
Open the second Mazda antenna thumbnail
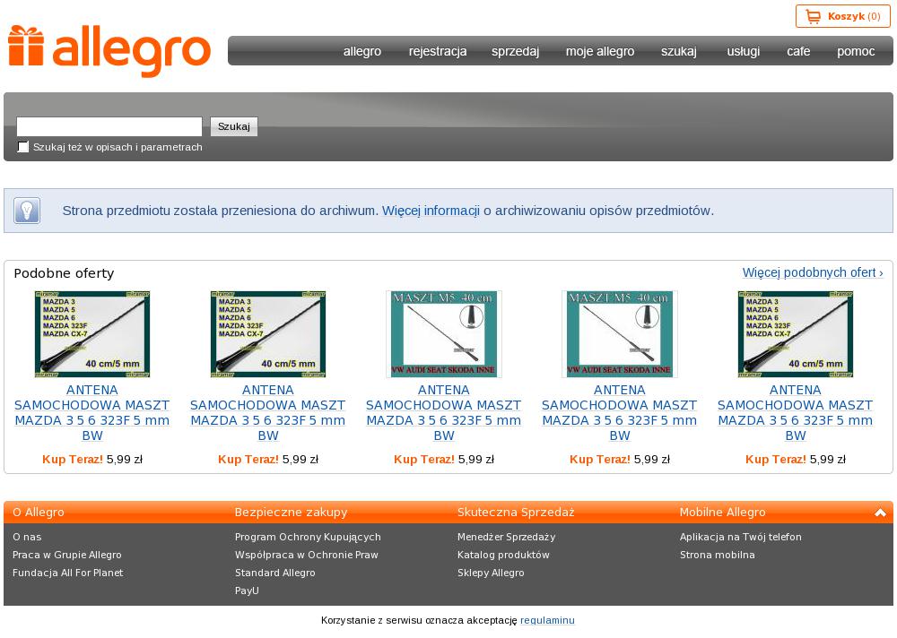point(267,334)
